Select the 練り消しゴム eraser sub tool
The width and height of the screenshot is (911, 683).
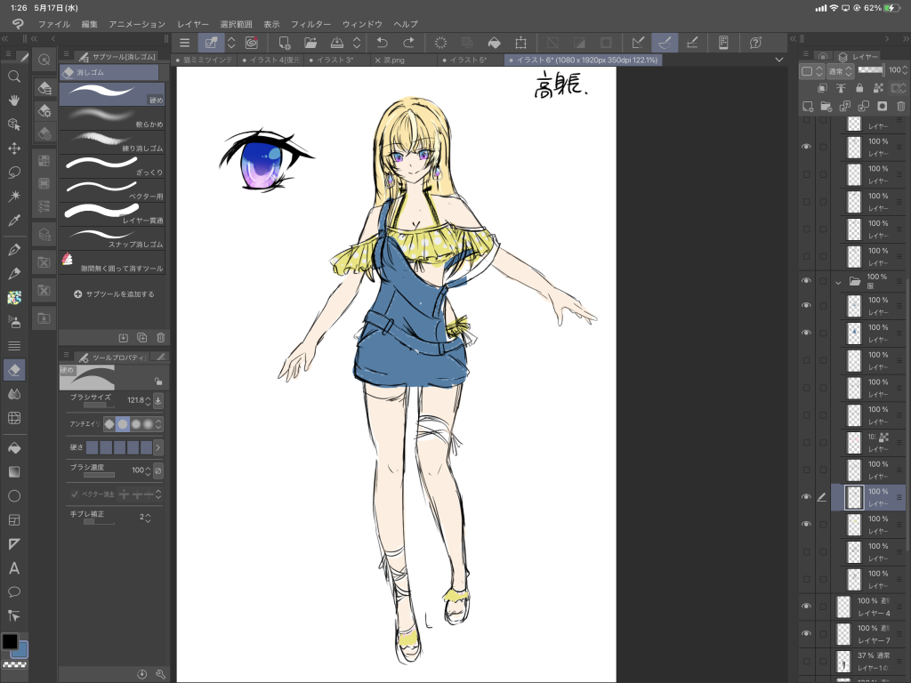(111, 140)
